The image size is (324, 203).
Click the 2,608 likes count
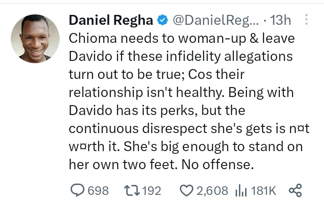pyautogui.click(x=212, y=191)
